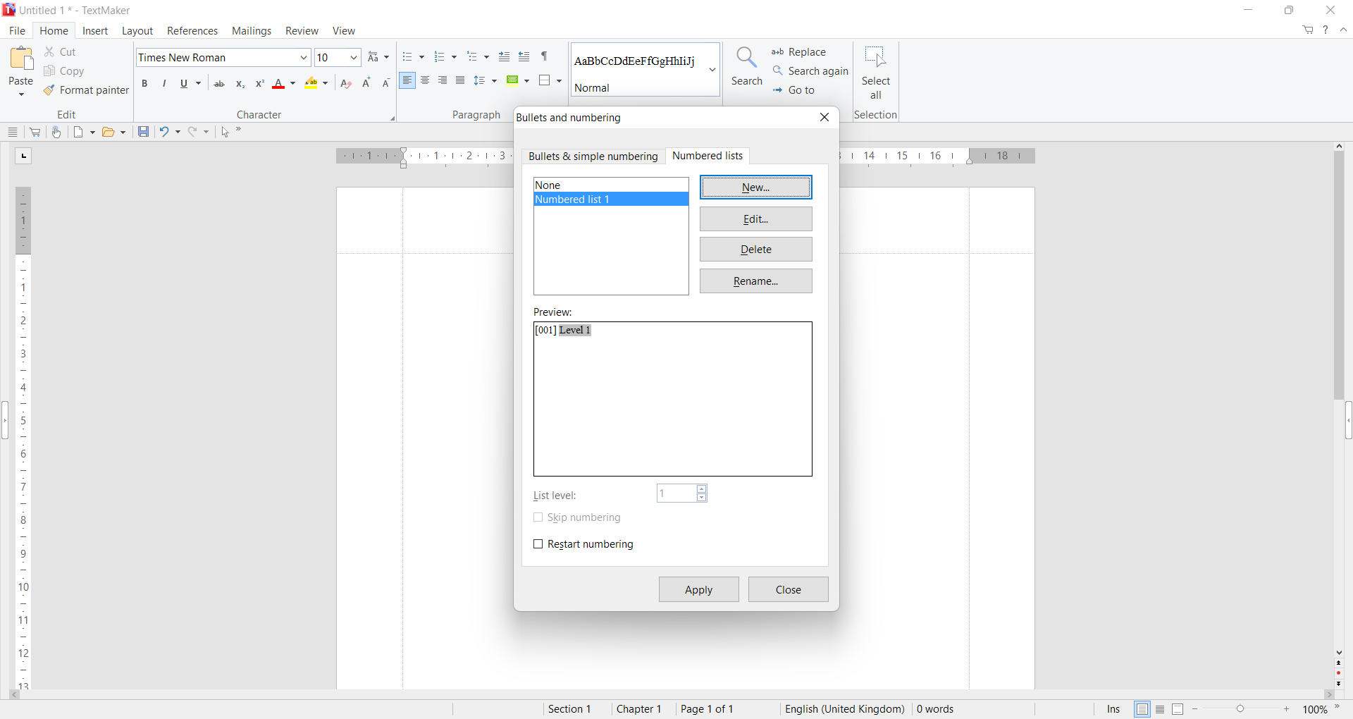Expand the font size dropdown

pyautogui.click(x=354, y=58)
